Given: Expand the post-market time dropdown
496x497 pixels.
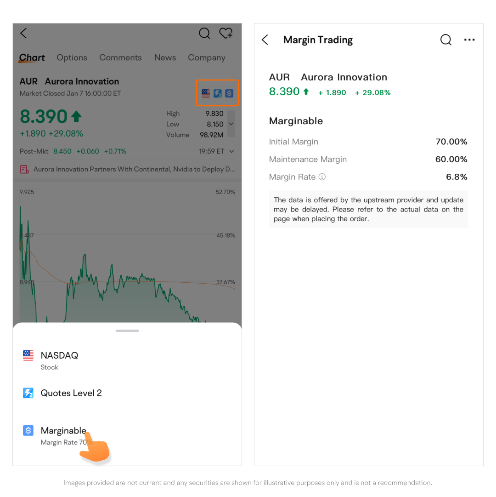Looking at the screenshot, I should click(x=232, y=152).
